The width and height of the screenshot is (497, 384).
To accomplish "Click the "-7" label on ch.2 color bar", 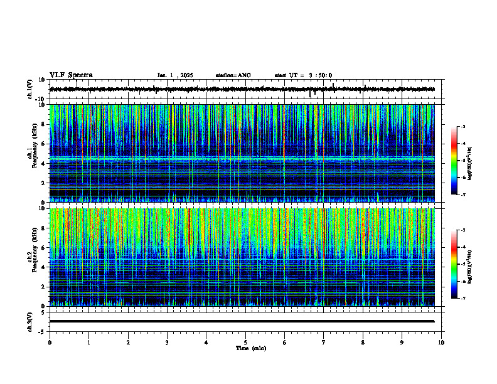I will [463, 299].
